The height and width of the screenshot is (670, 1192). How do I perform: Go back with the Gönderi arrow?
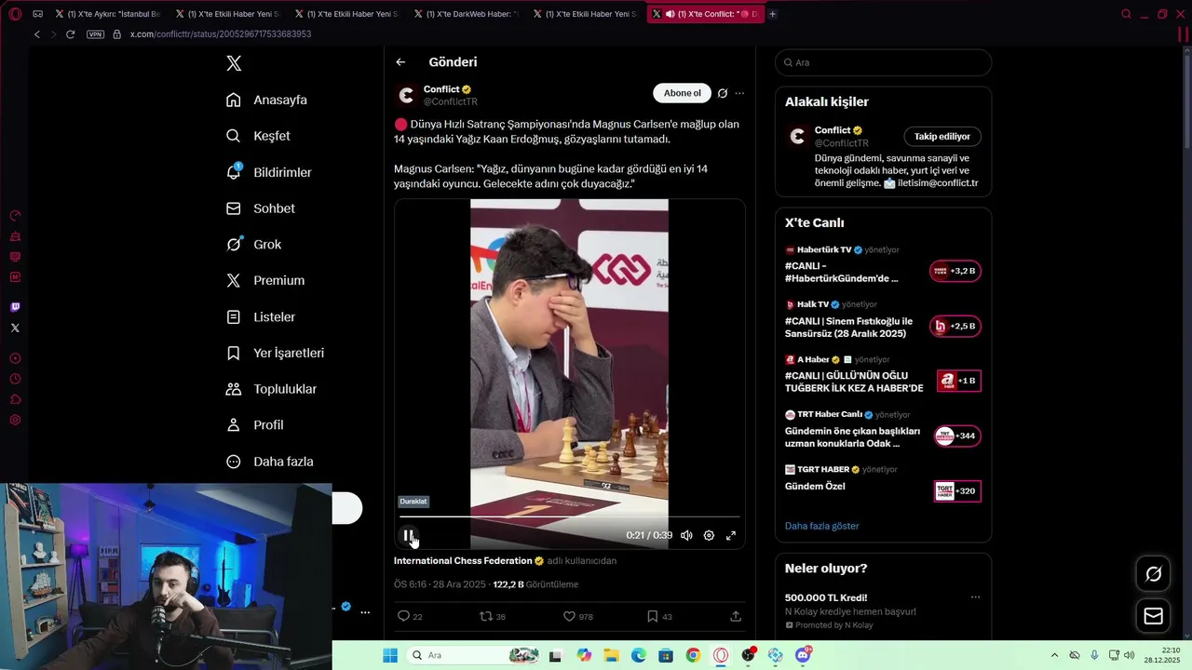click(x=400, y=62)
